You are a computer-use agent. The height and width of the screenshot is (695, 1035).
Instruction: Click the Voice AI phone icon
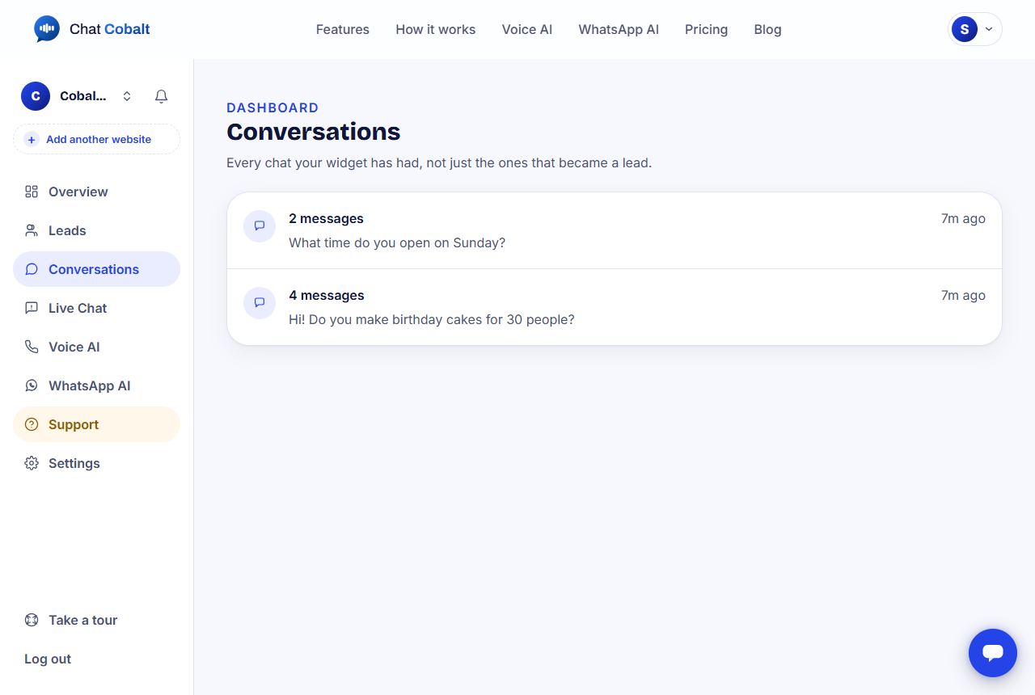32,347
